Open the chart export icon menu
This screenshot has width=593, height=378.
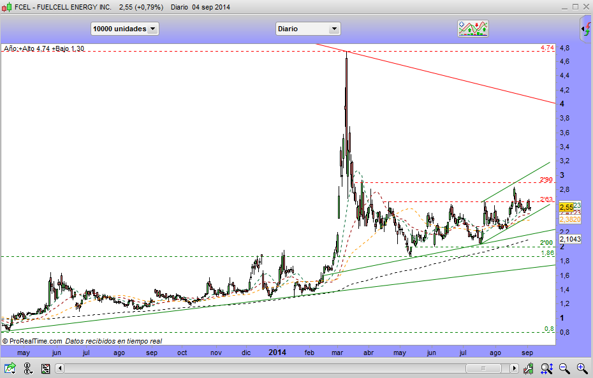(x=10, y=368)
